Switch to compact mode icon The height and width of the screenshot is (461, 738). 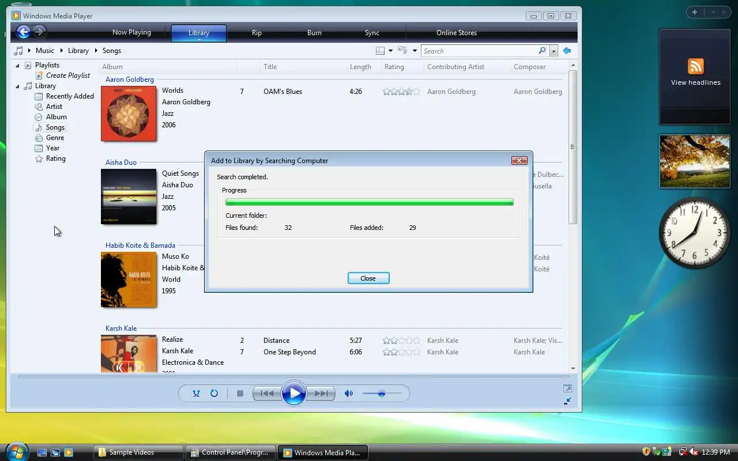point(567,400)
